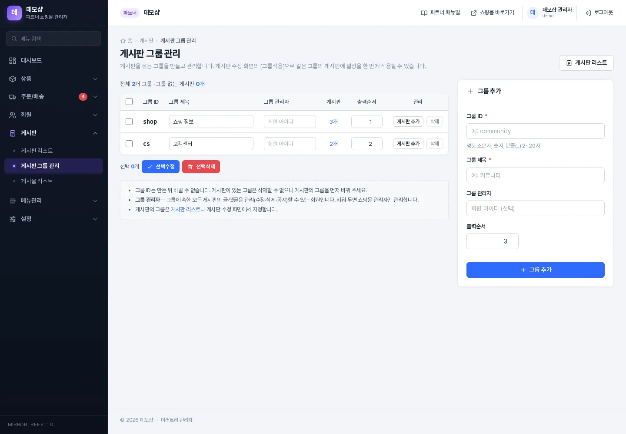Check the checkbox for the shop group
The image size is (626, 434).
[x=129, y=122]
